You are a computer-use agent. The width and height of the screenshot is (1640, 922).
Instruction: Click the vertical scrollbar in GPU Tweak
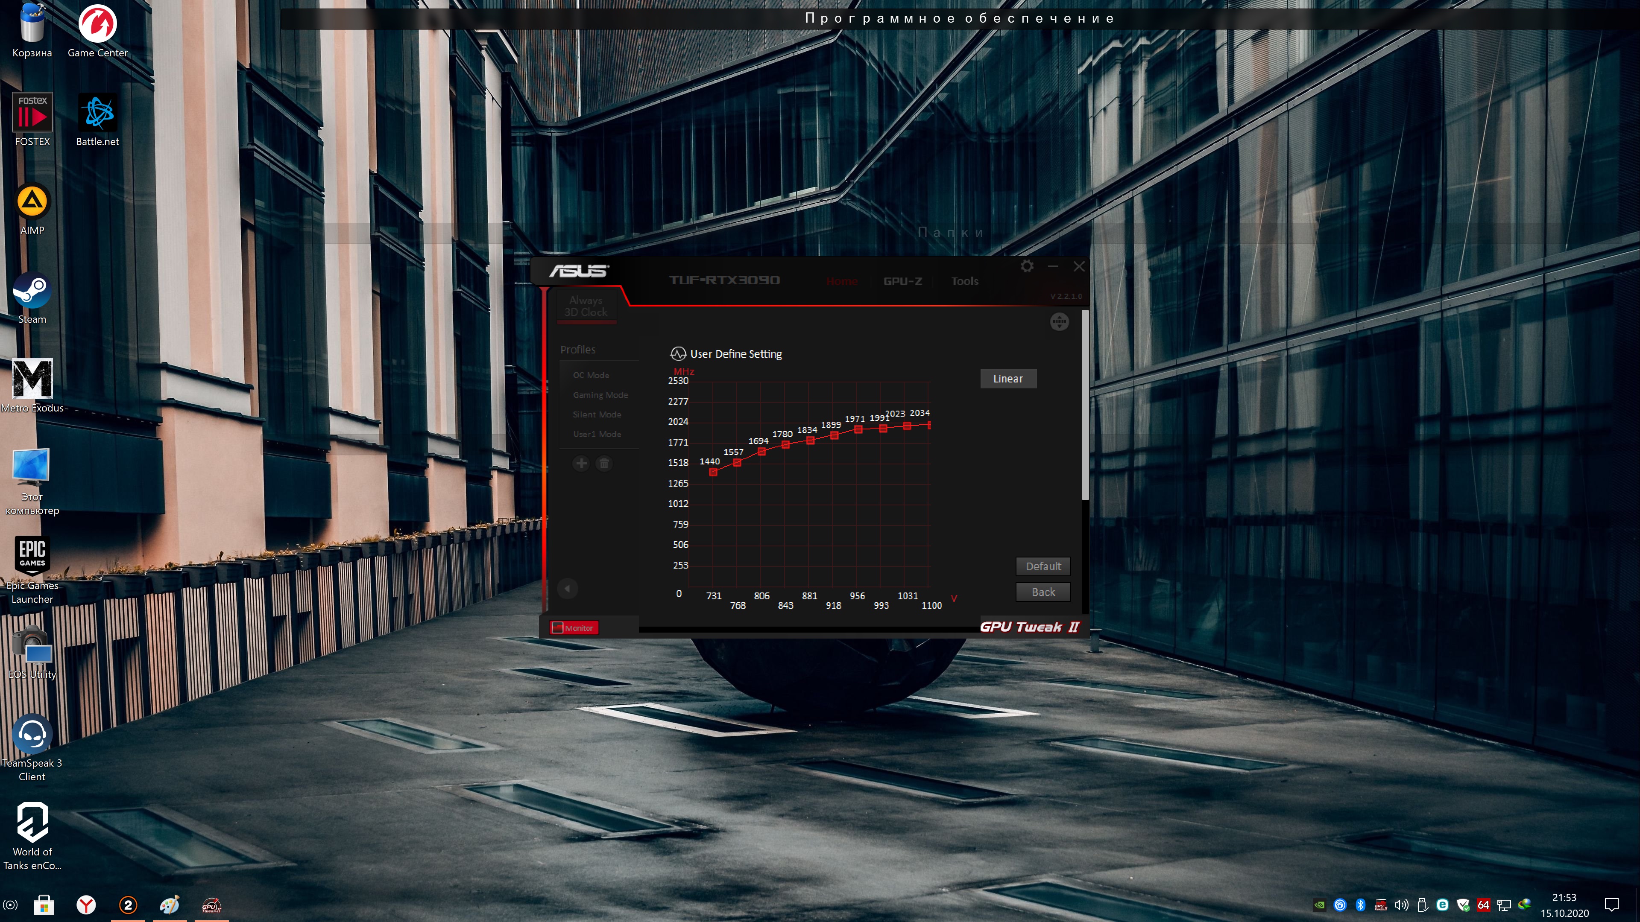tap(1085, 405)
